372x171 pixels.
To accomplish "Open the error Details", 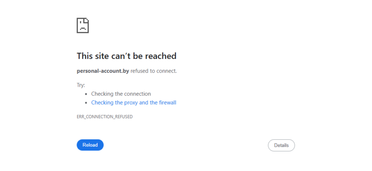I will tap(281, 145).
